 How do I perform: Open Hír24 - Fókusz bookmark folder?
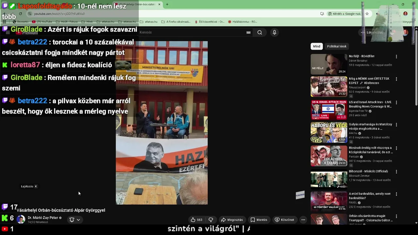click(x=67, y=22)
